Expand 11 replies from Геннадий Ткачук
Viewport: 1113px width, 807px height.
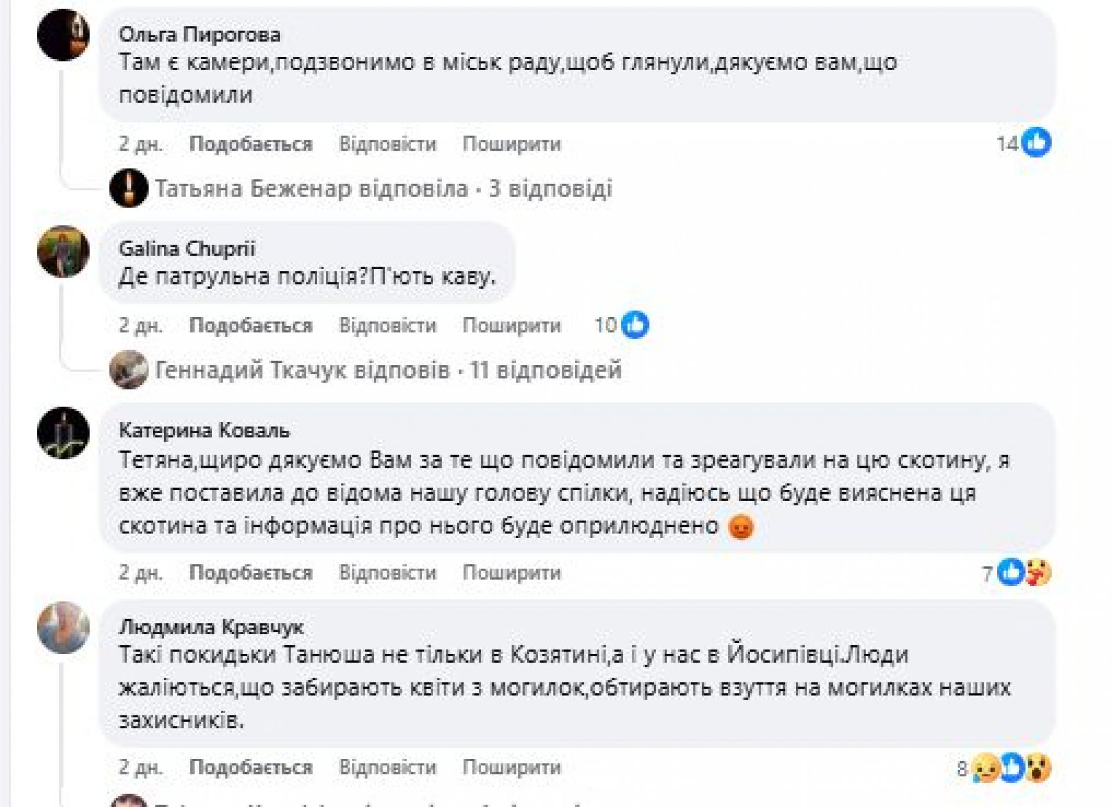coord(388,370)
